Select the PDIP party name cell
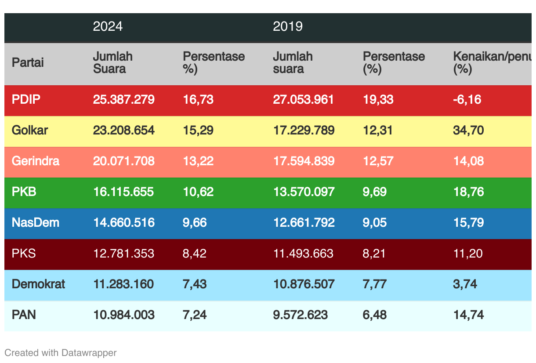The height and width of the screenshot is (363, 536). [26, 99]
